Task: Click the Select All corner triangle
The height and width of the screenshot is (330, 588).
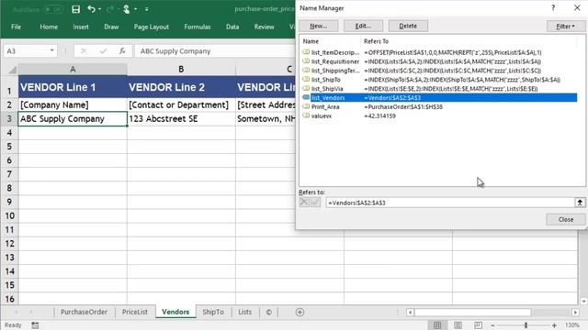Action: [x=12, y=70]
